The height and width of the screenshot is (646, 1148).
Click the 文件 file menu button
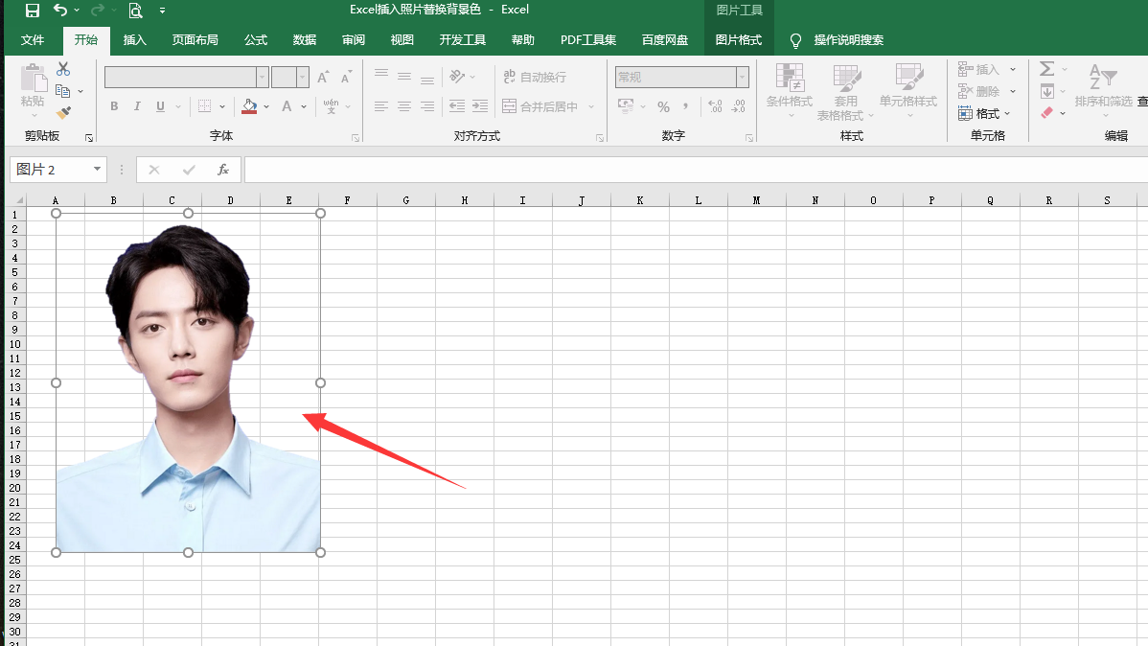pos(33,40)
